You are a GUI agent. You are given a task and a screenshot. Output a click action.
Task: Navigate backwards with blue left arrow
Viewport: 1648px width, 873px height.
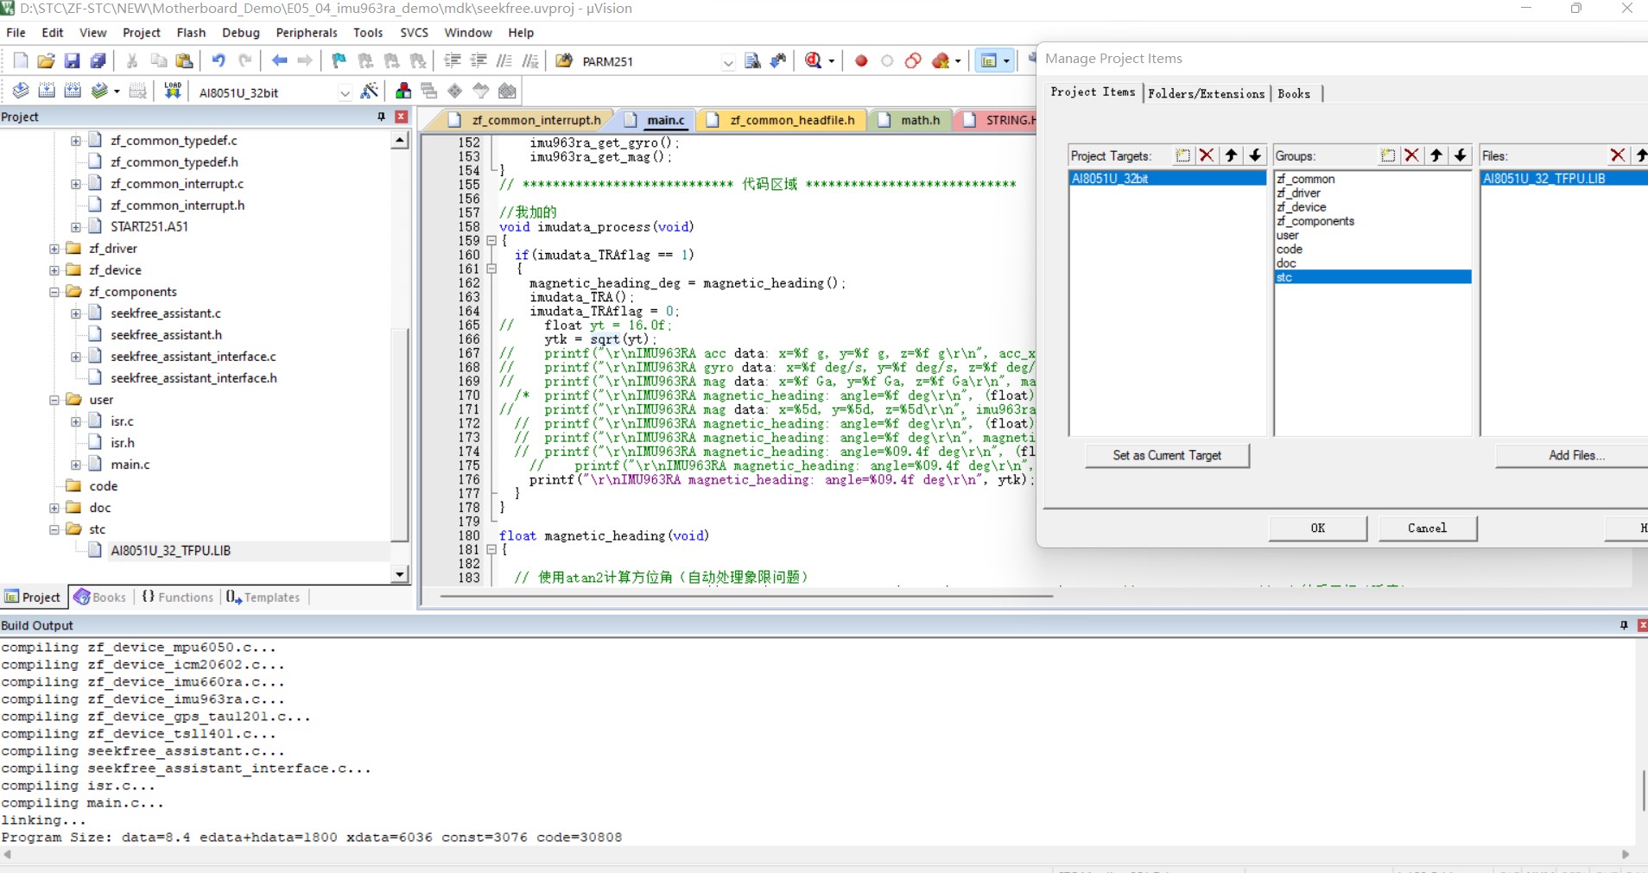[279, 60]
